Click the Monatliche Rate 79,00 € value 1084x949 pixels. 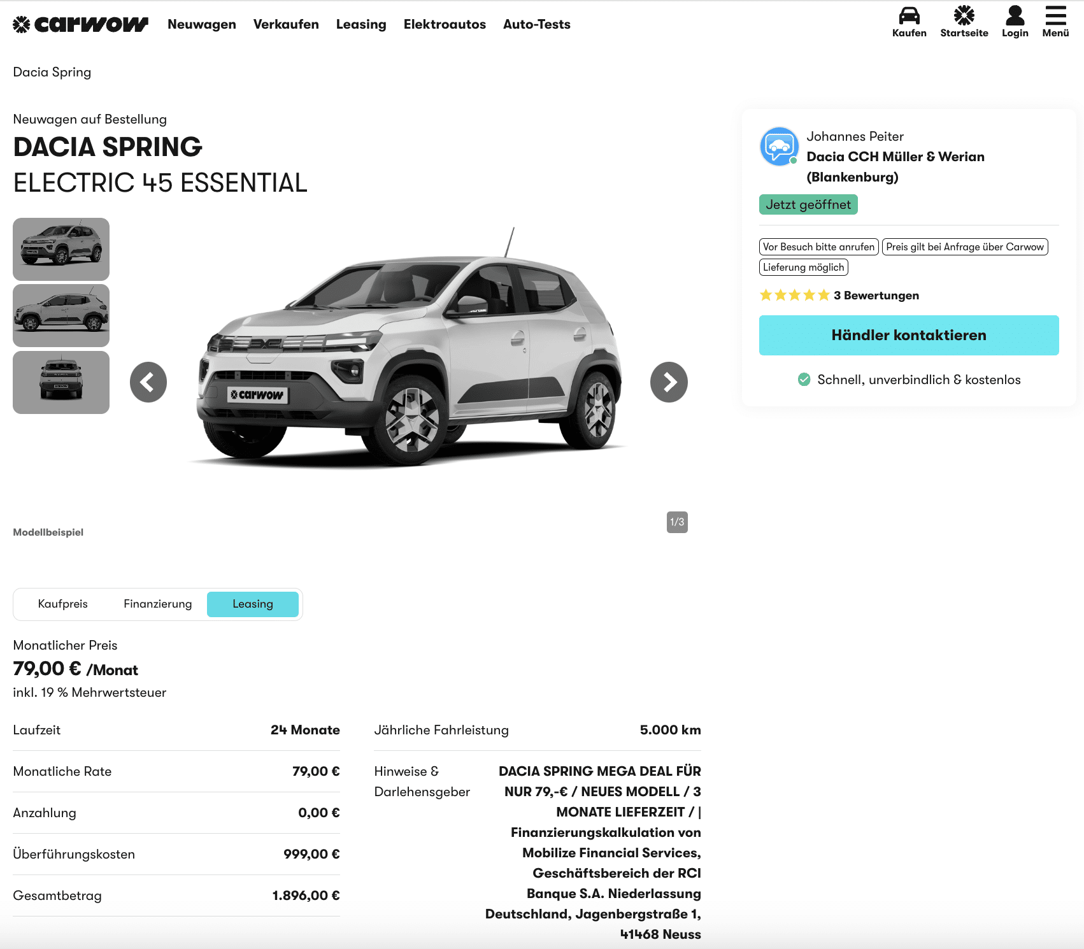(x=316, y=771)
